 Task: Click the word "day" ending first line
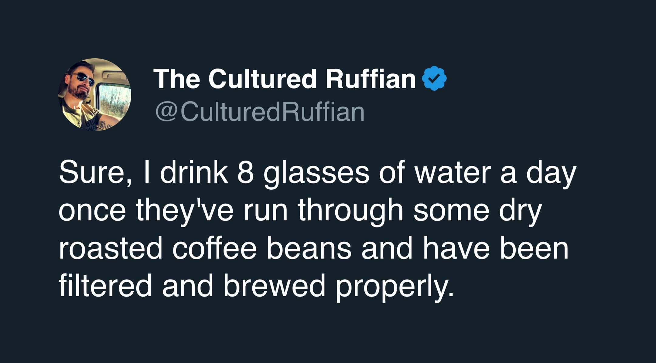550,176
